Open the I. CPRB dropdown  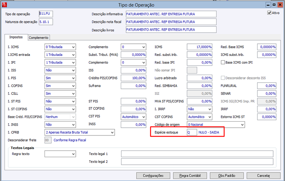point(79,132)
